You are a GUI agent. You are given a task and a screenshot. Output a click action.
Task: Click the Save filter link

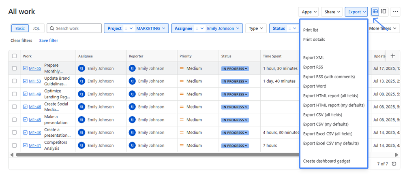pos(49,40)
